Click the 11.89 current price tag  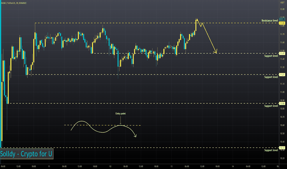[282, 19]
